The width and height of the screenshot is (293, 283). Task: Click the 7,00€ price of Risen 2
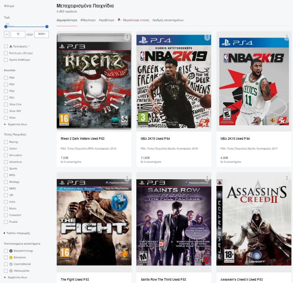pos(64,158)
